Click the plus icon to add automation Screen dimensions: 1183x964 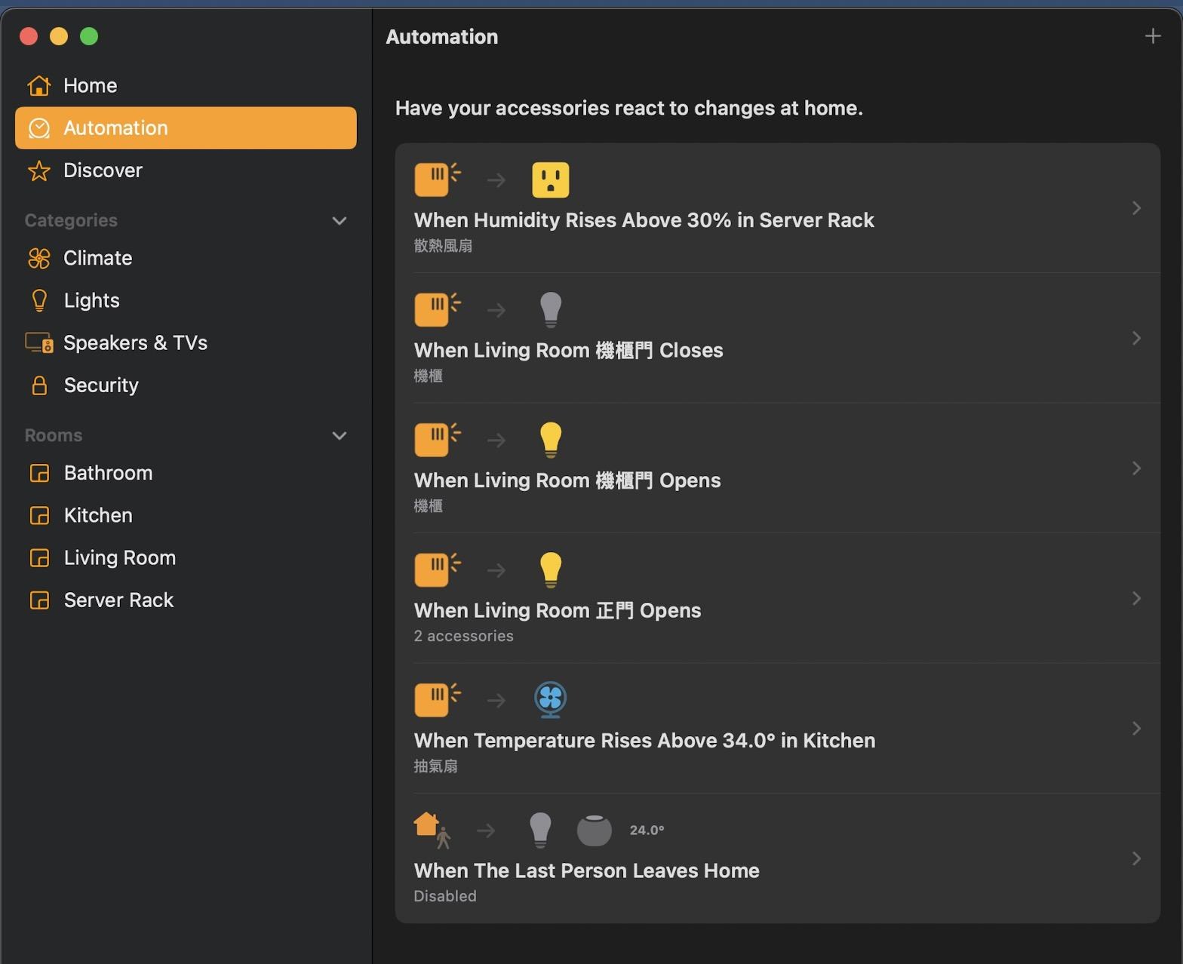pos(1152,36)
